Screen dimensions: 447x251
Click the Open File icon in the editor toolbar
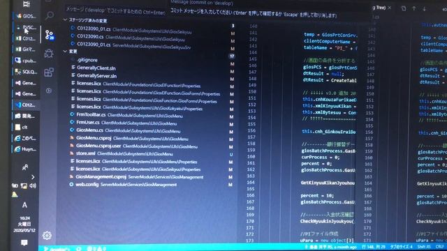click(404, 8)
